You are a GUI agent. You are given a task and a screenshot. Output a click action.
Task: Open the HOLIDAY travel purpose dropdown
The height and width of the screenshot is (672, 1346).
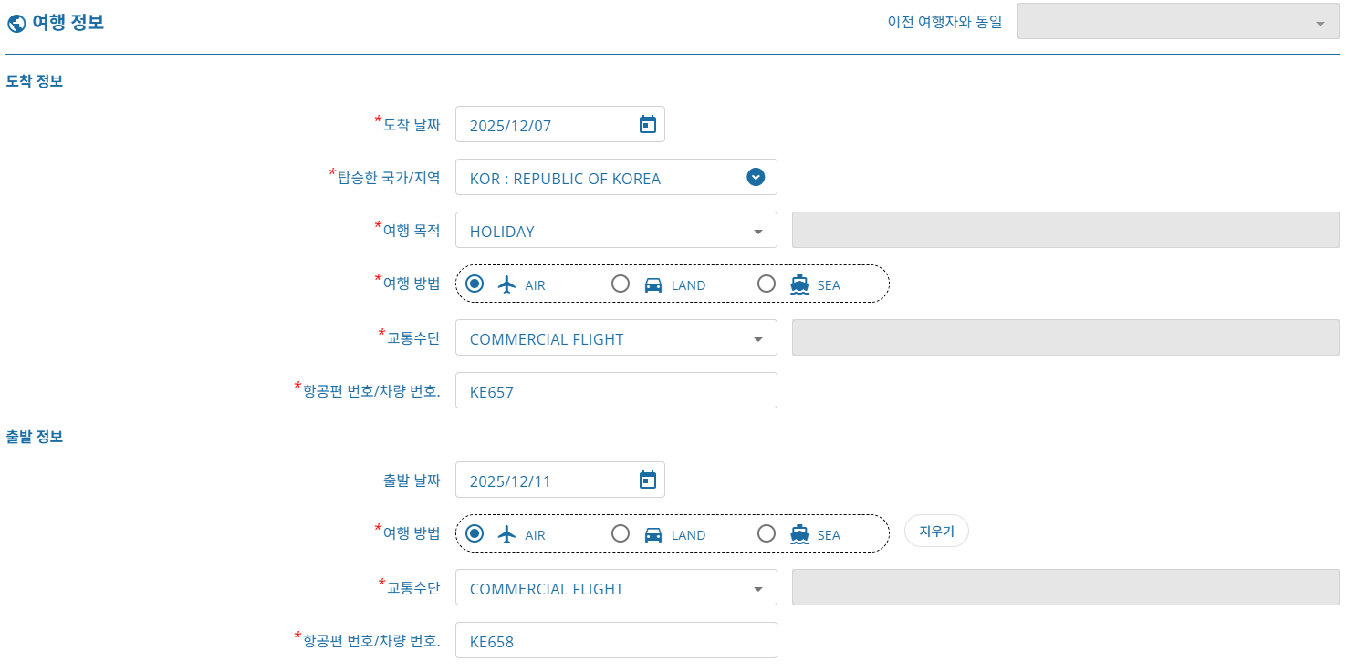pos(757,232)
